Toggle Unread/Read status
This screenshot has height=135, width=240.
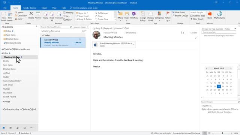click(150, 16)
